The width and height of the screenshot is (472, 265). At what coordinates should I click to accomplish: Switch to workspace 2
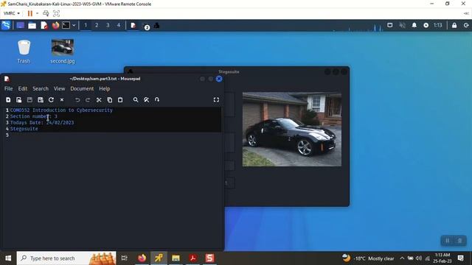[97, 26]
